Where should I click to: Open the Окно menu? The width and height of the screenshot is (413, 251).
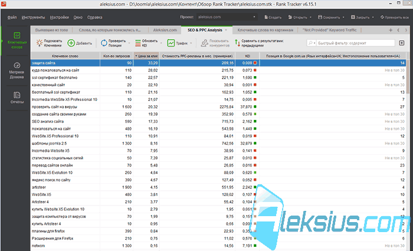pos(78,17)
